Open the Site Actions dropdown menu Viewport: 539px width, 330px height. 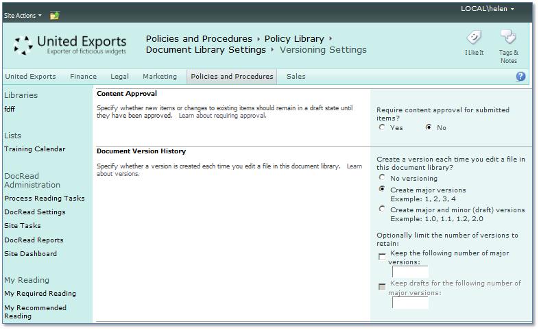point(23,15)
